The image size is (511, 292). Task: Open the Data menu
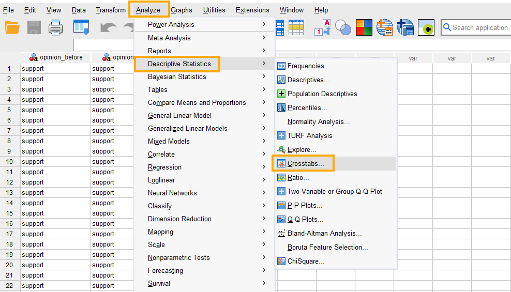coord(79,10)
